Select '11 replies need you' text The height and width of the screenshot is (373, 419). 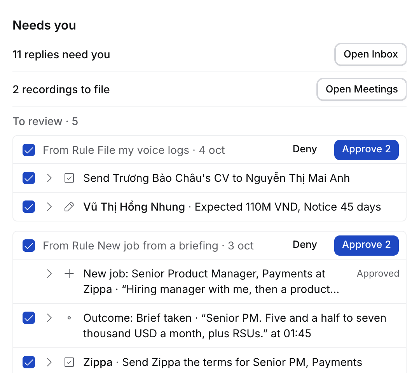[x=61, y=54]
